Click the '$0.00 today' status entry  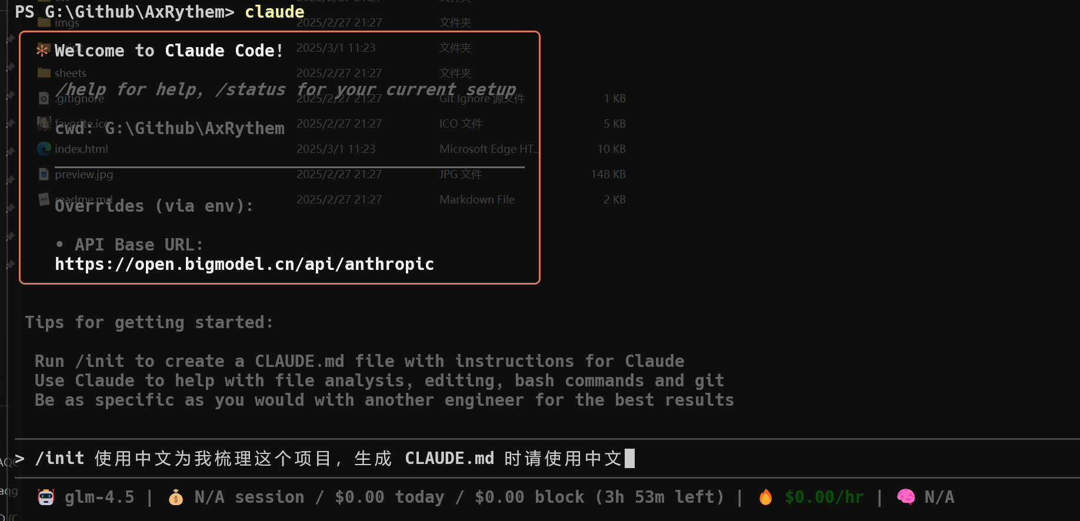point(389,497)
